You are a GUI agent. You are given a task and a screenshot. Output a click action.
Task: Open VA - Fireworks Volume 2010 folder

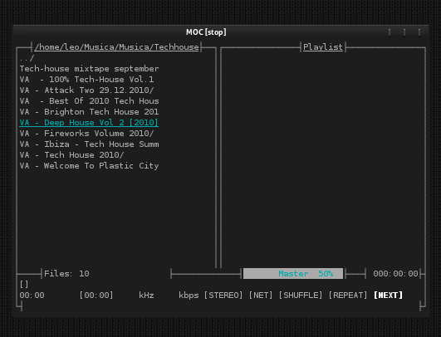click(86, 134)
